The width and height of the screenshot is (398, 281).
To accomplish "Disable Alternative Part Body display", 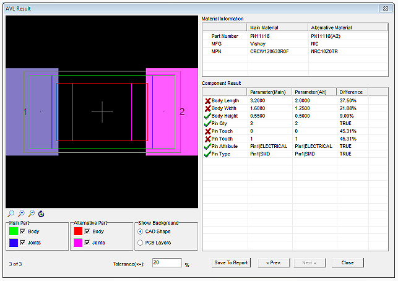I will [87, 231].
